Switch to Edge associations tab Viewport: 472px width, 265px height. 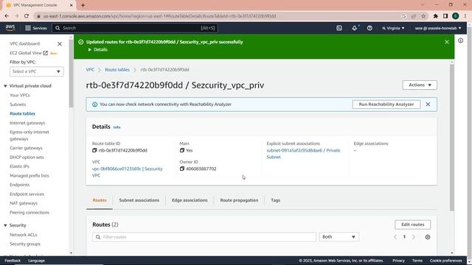click(x=190, y=200)
